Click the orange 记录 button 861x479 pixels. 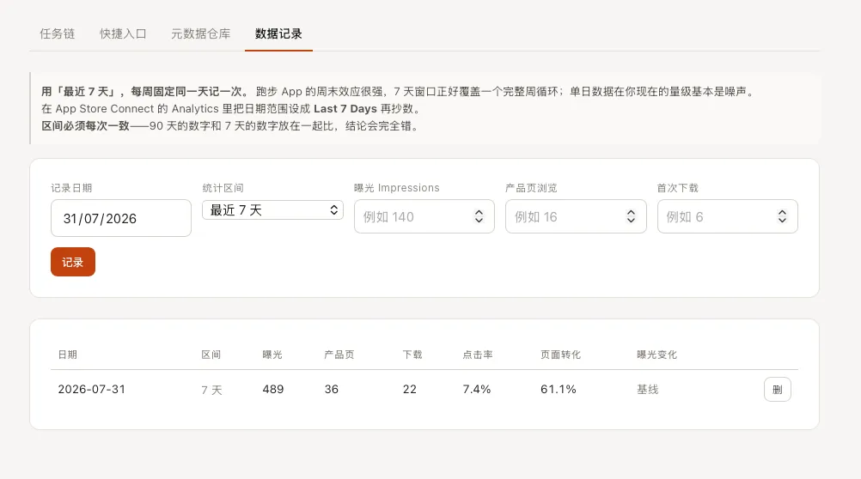(73, 262)
